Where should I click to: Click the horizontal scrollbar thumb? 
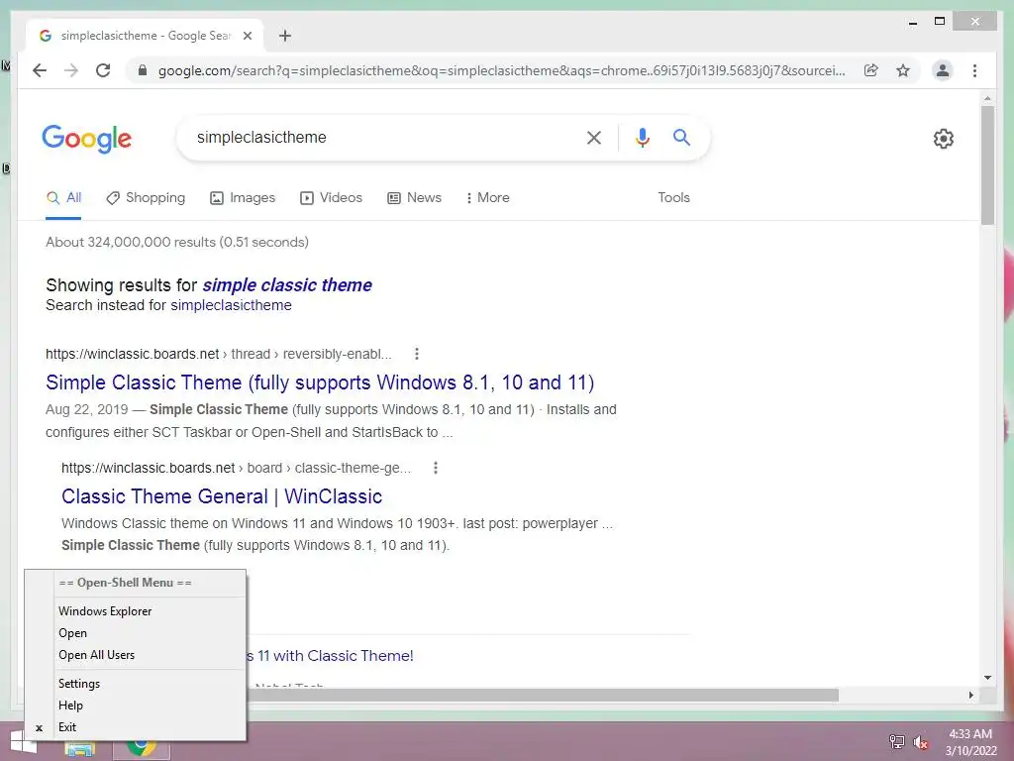pos(544,695)
